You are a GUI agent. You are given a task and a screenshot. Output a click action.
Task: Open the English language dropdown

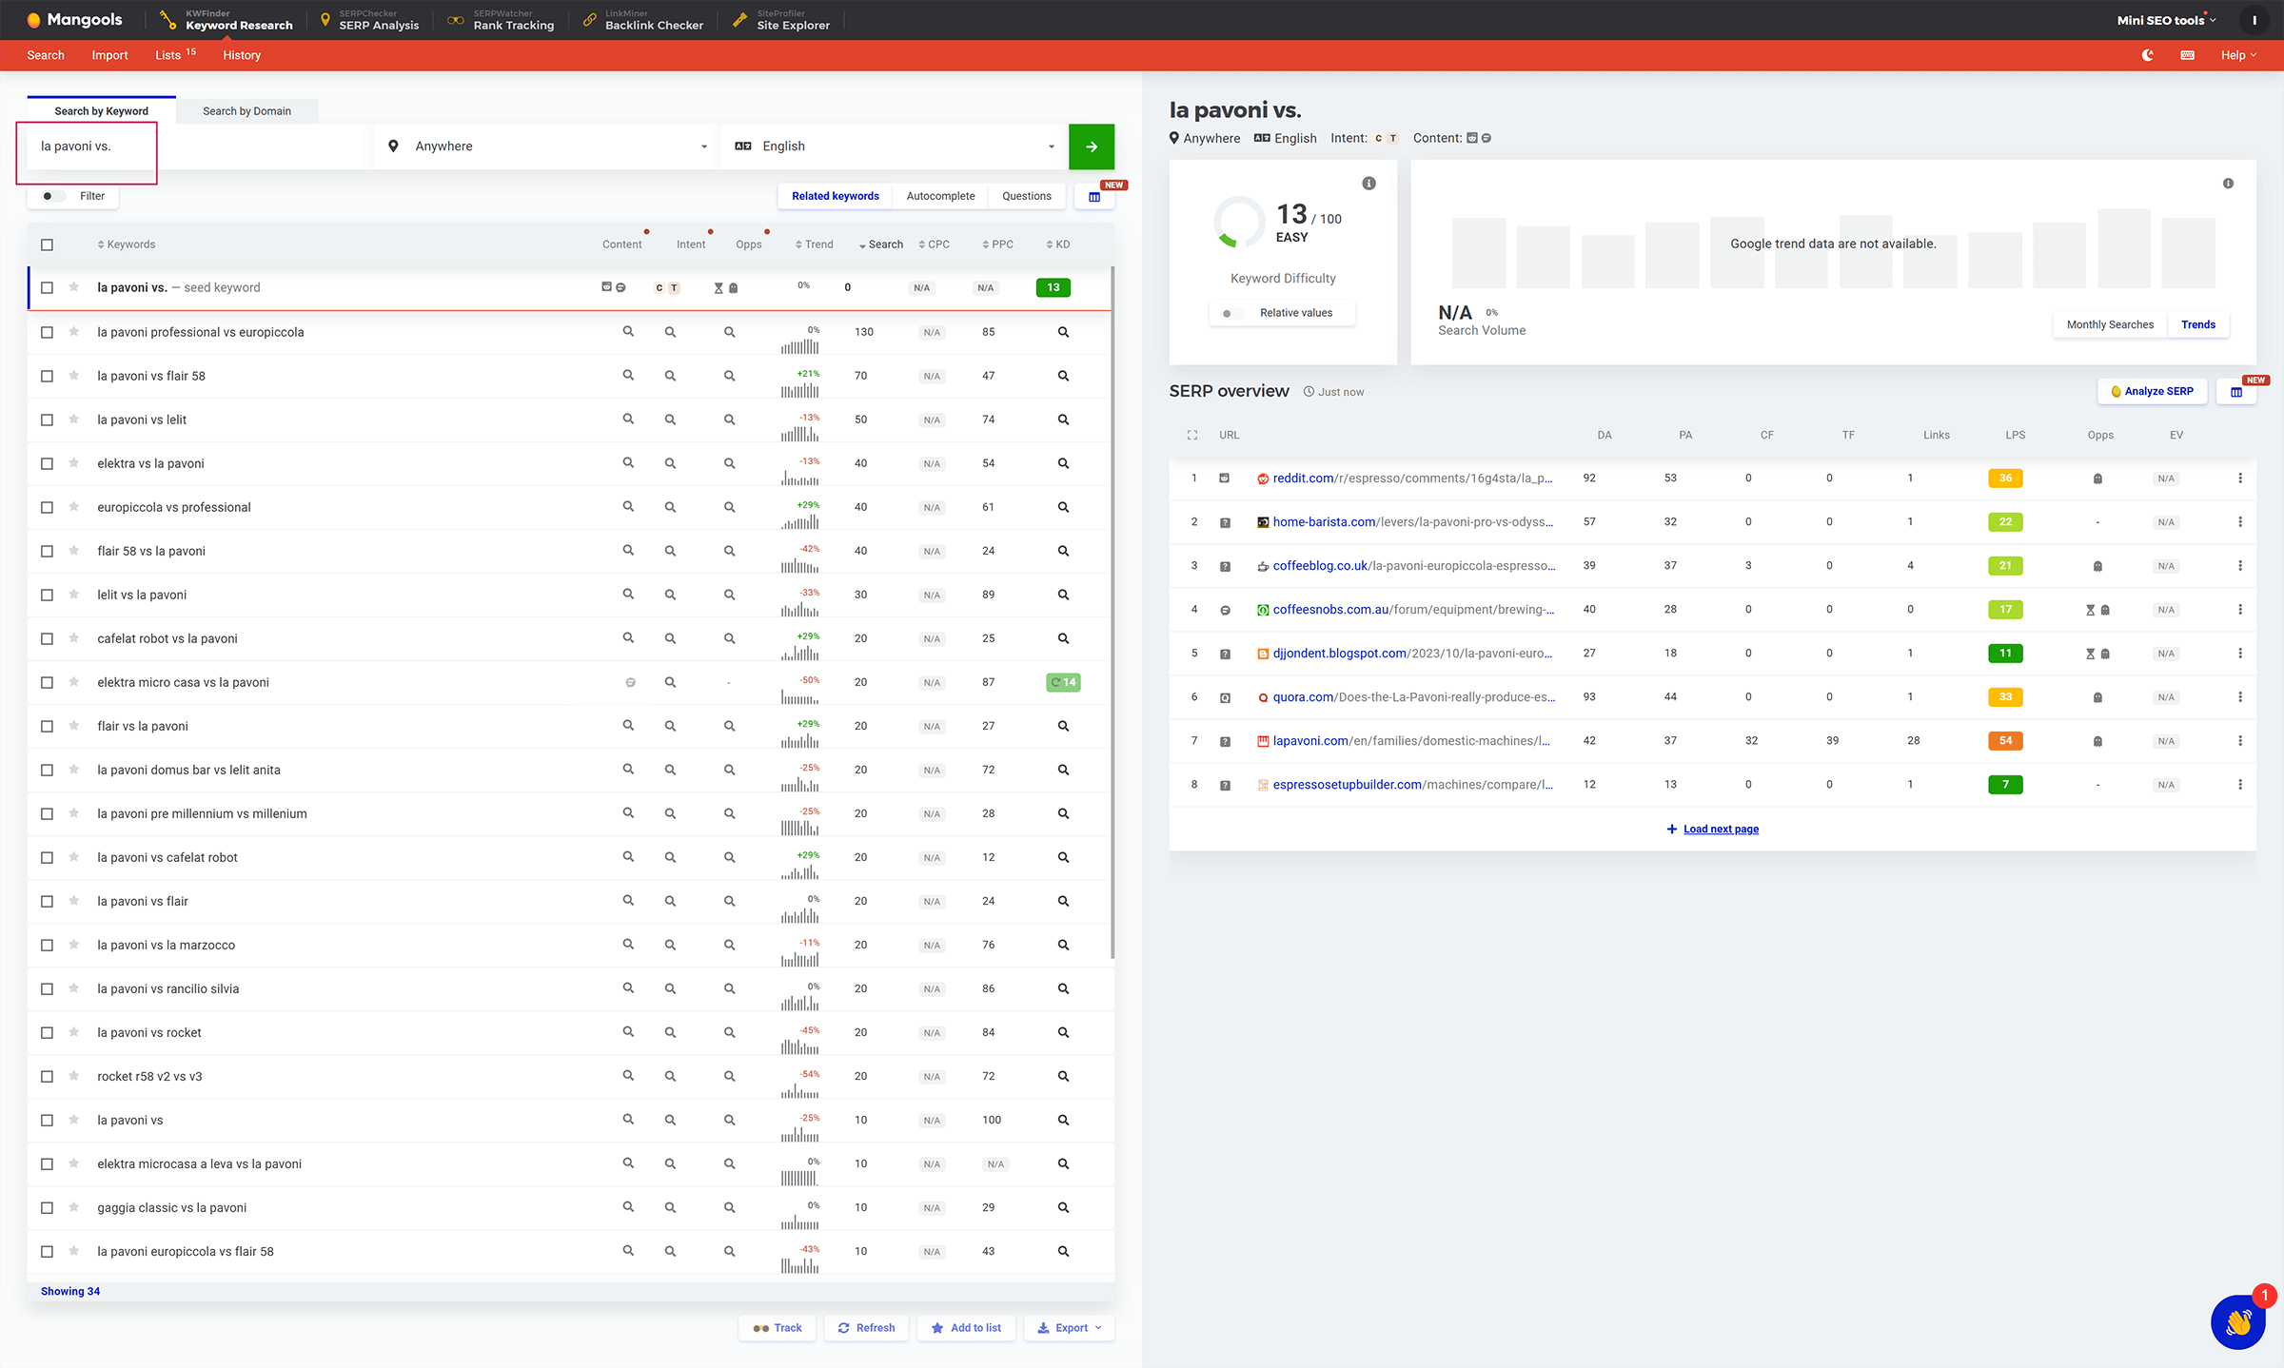[894, 147]
